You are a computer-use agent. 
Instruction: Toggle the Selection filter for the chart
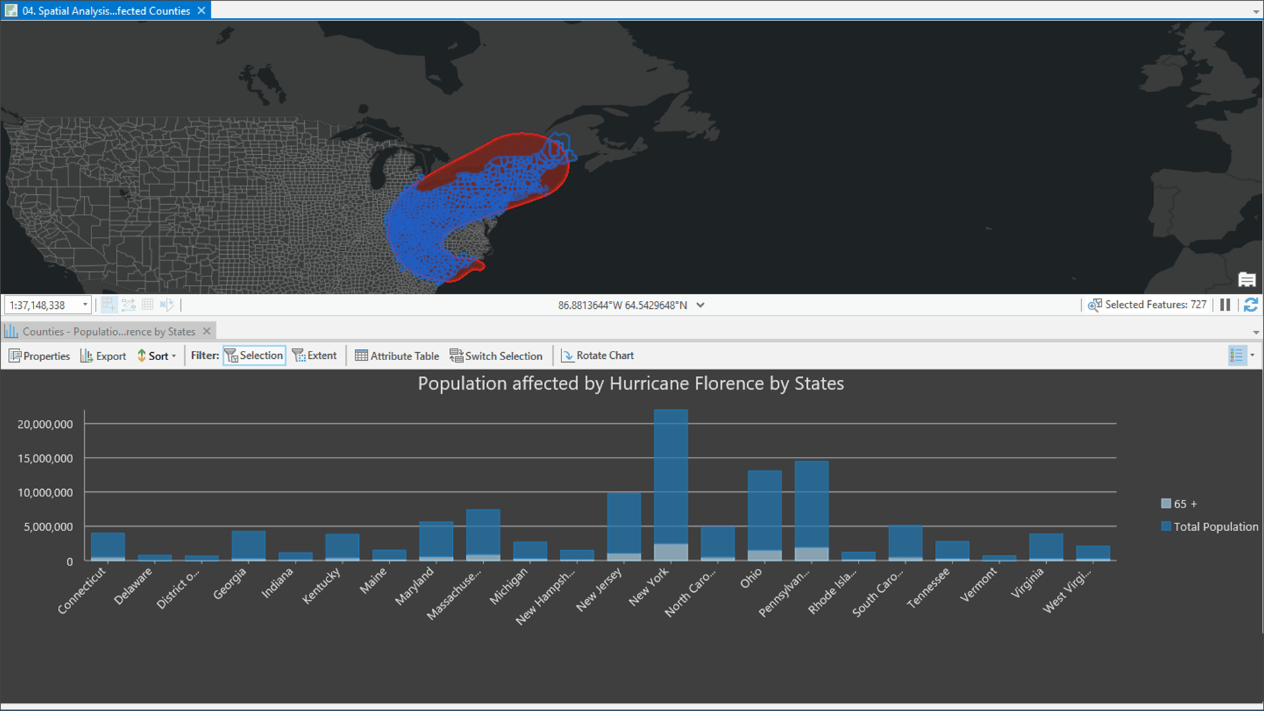pos(254,355)
